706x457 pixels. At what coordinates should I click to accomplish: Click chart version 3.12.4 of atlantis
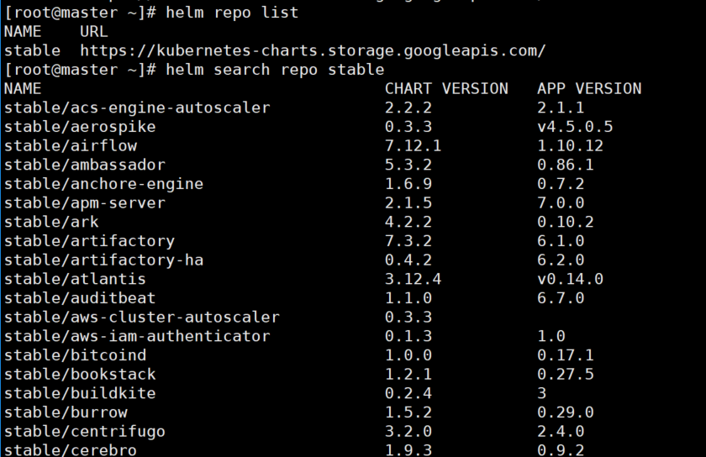pyautogui.click(x=413, y=279)
